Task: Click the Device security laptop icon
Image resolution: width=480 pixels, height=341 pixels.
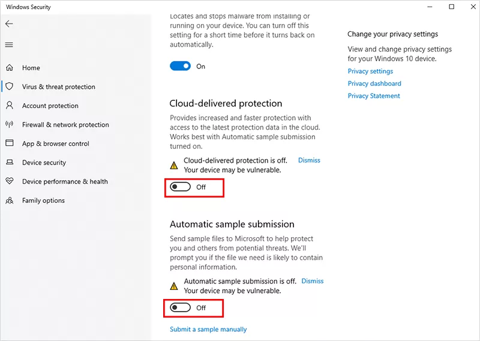Action: coord(10,163)
